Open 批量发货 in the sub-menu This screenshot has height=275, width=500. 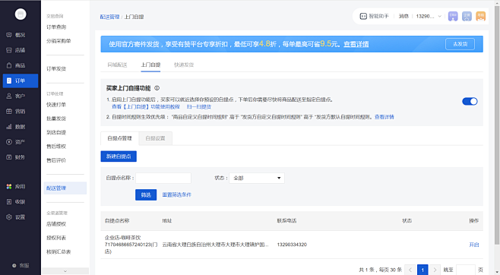[x=56, y=119]
